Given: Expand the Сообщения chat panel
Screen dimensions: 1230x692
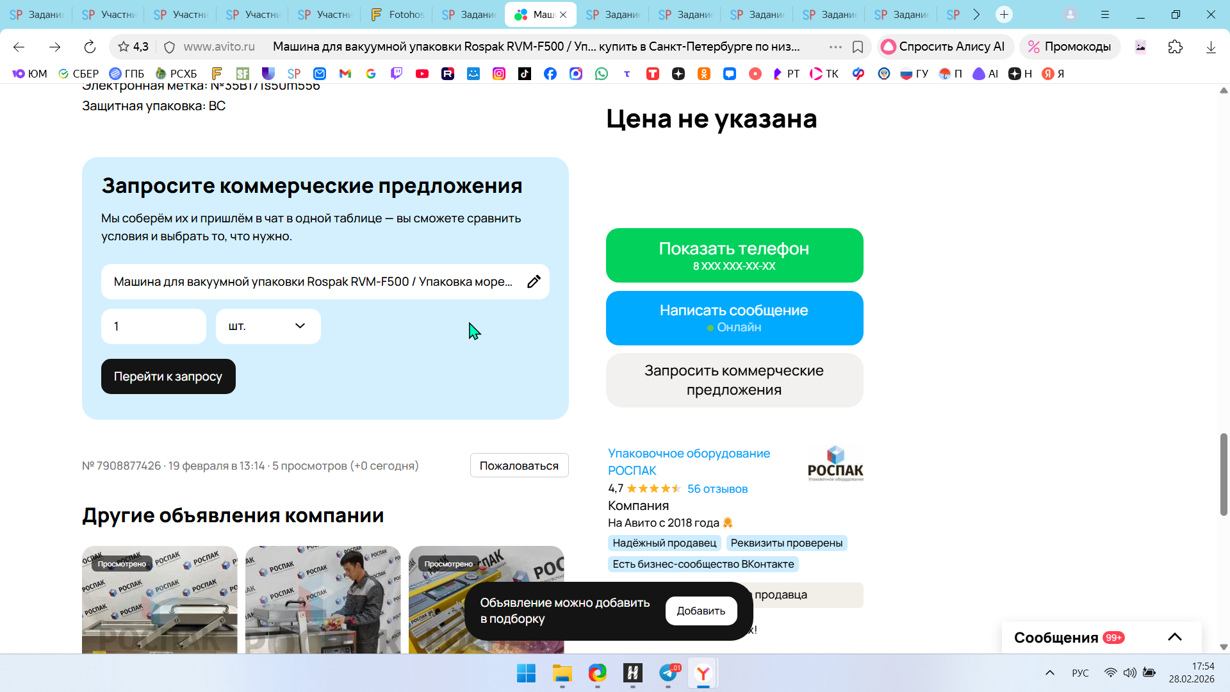Looking at the screenshot, I should coord(1174,637).
